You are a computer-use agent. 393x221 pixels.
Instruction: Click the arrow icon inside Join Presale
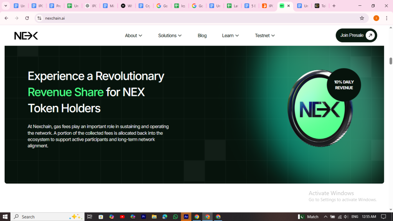pyautogui.click(x=370, y=35)
